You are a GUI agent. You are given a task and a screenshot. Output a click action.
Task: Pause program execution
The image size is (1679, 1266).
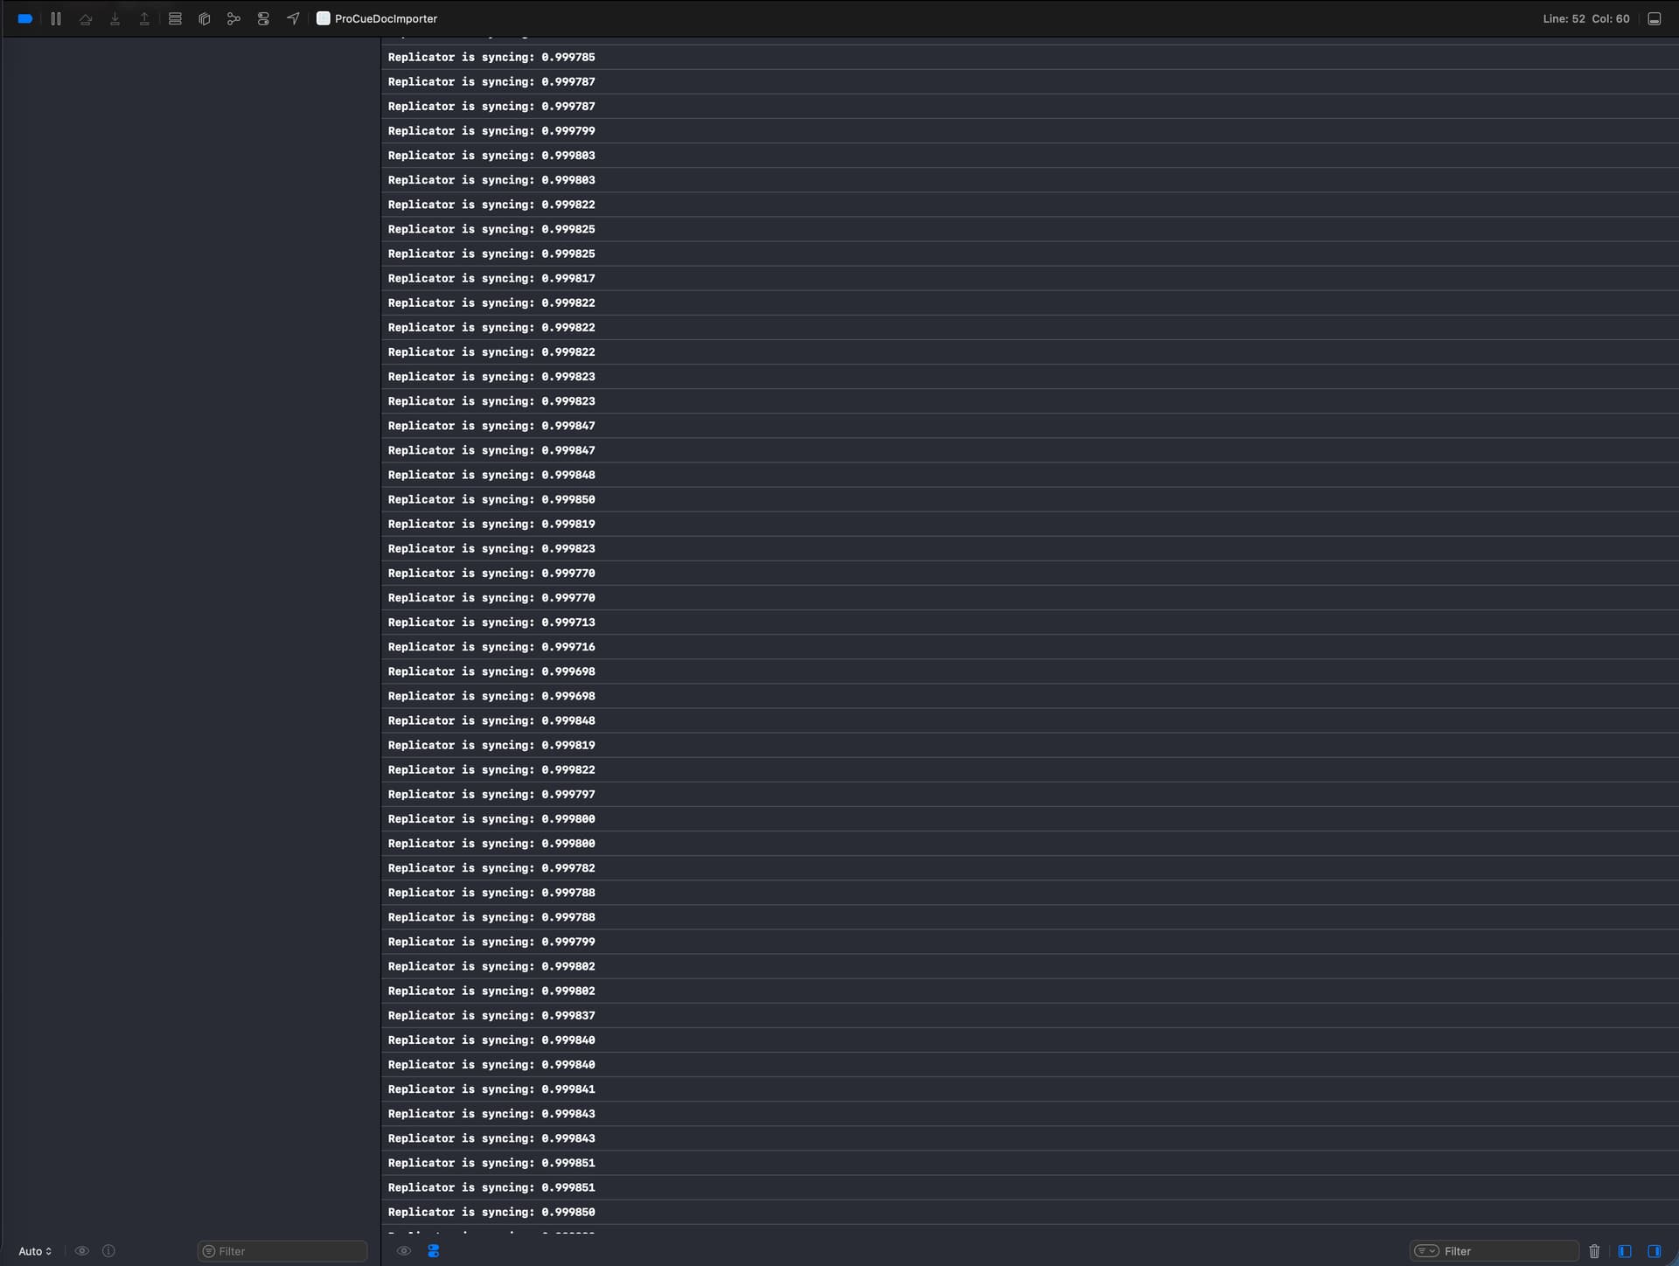(x=56, y=18)
